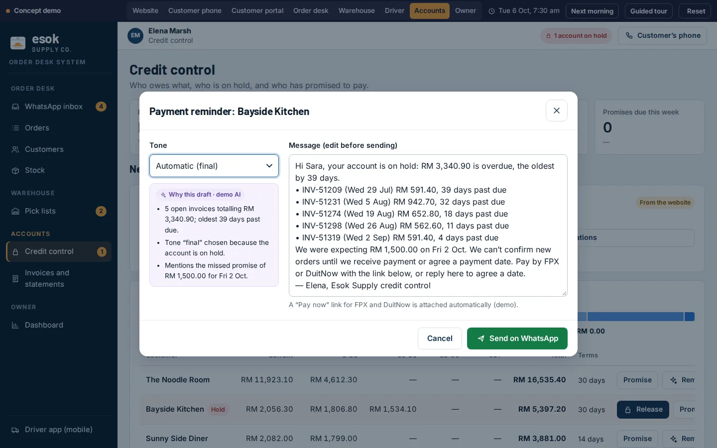Click the WhatsApp inbox badge showing 4
This screenshot has height=448, width=717.
pos(101,107)
